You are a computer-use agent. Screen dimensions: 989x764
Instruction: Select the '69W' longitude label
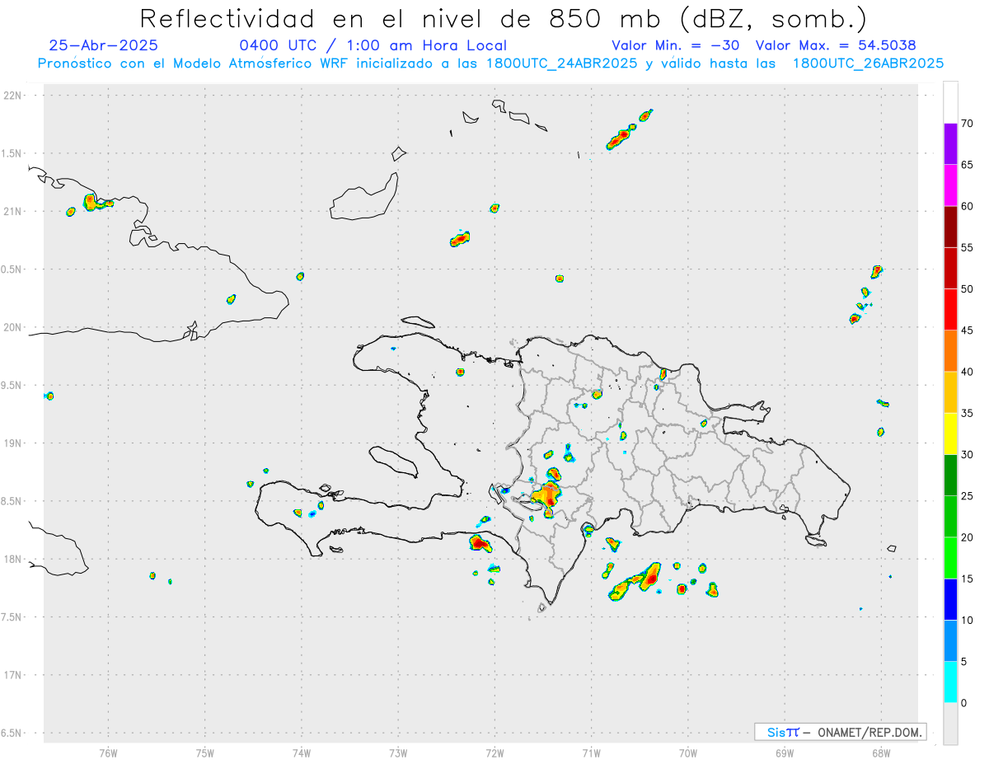click(785, 752)
